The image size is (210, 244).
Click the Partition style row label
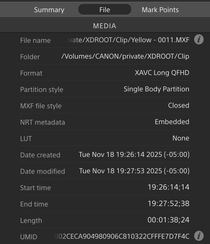(42, 90)
